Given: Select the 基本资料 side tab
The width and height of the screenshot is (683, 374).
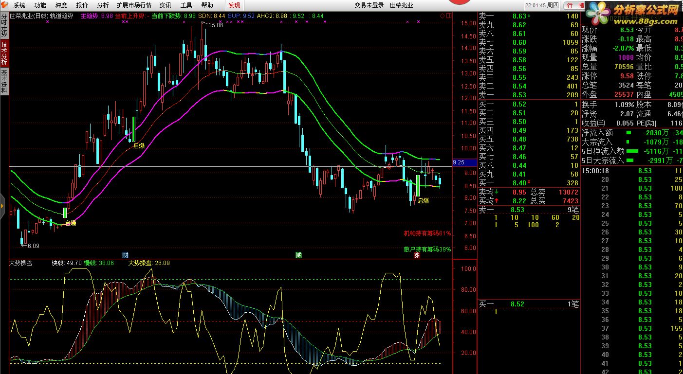Looking at the screenshot, I should (x=4, y=81).
